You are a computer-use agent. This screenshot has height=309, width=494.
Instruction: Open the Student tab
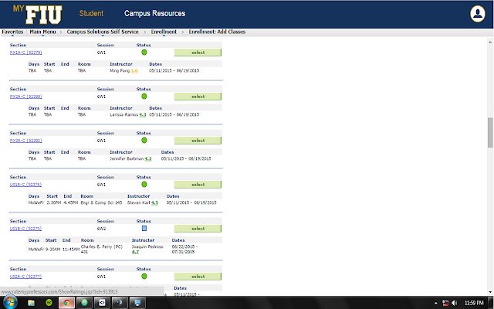click(x=91, y=13)
